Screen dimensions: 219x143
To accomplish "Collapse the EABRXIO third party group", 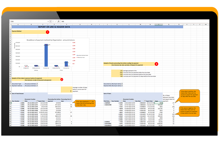I will [x=104, y=103].
